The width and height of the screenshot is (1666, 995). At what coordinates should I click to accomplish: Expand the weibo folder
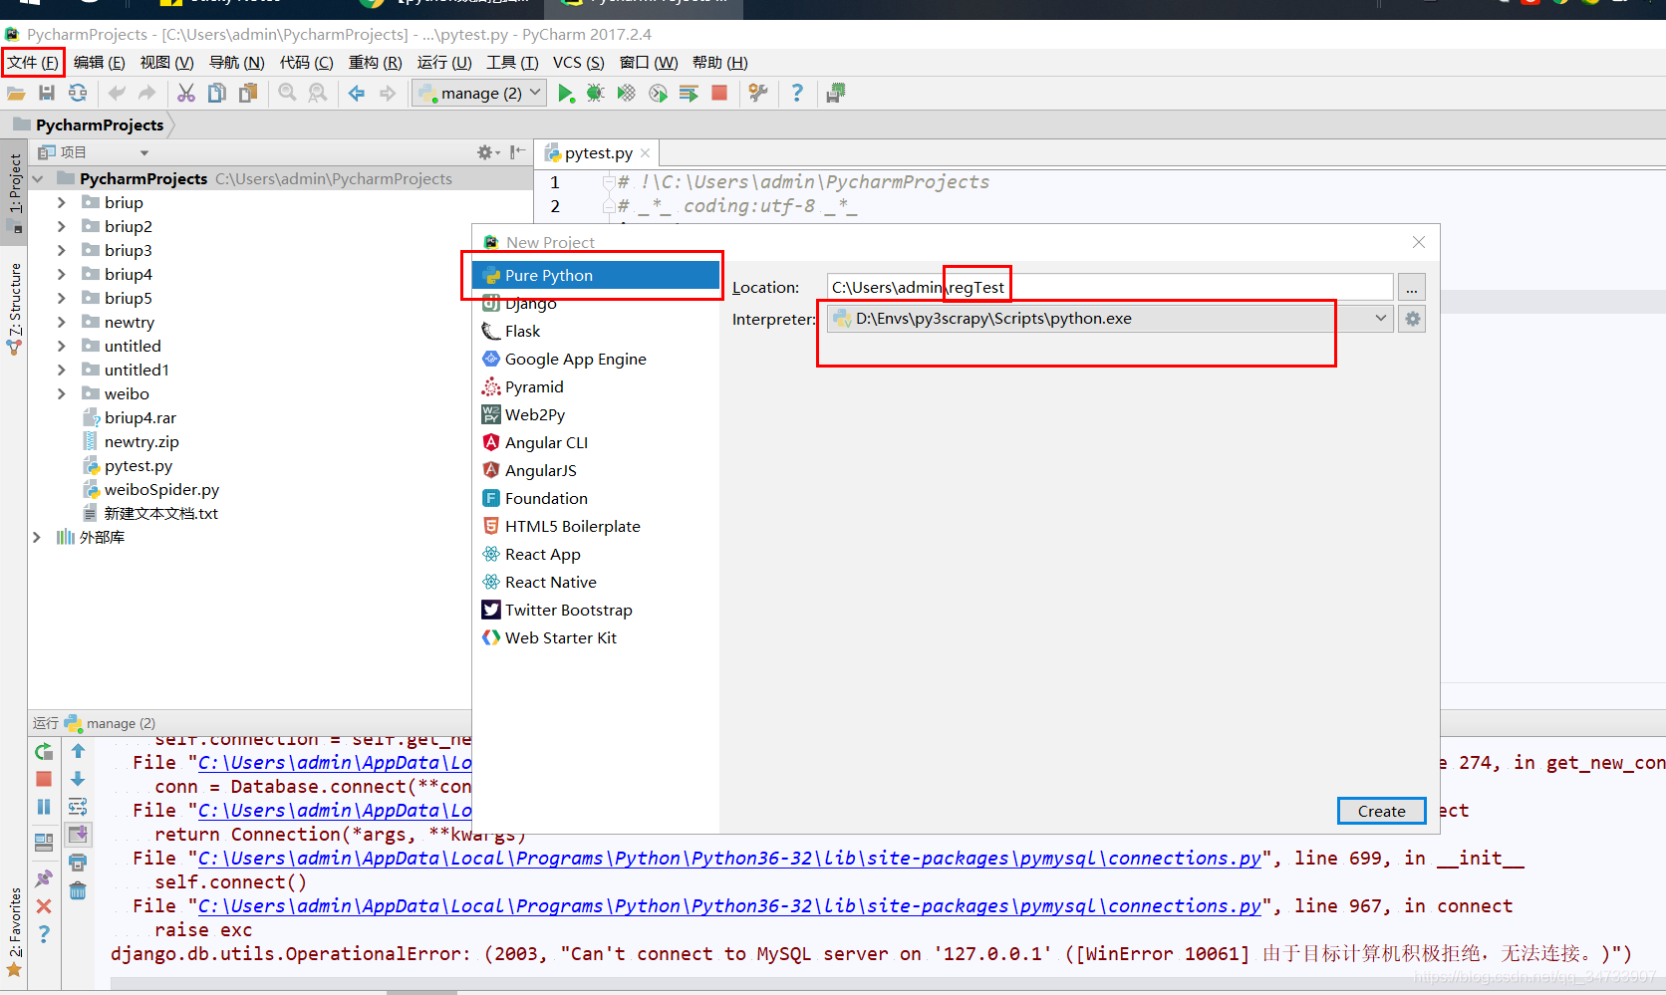pos(61,393)
